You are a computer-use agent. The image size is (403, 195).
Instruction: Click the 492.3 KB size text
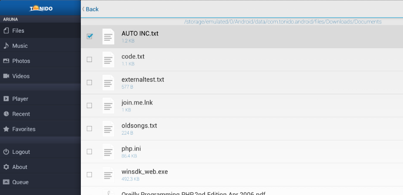(x=131, y=179)
